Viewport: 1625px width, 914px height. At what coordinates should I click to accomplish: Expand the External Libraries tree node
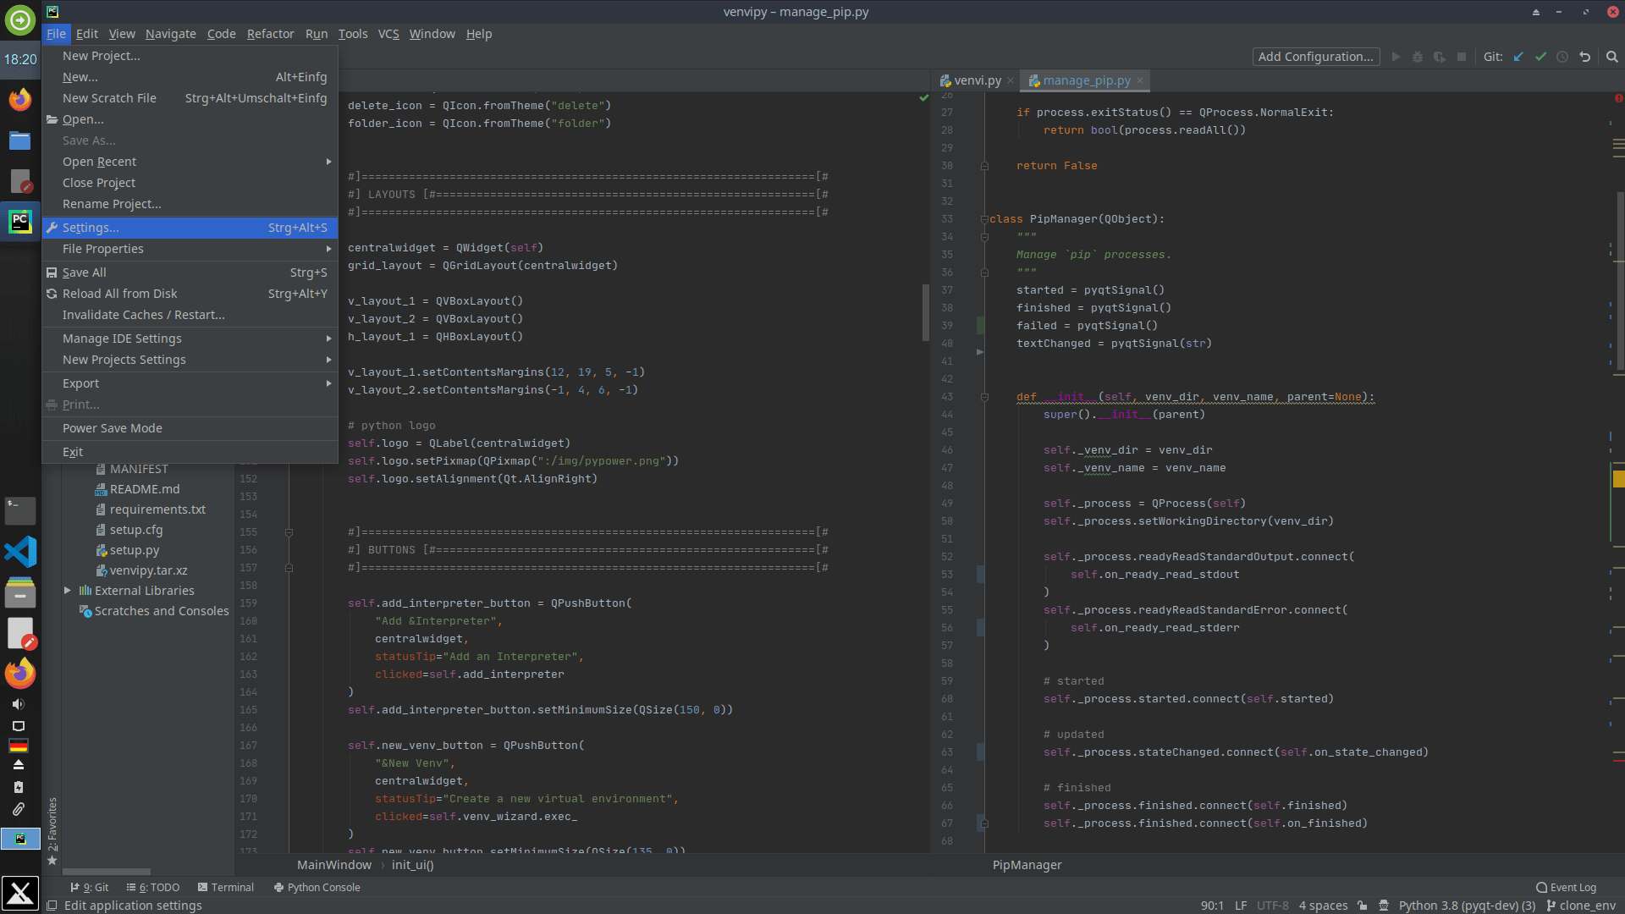pos(69,590)
